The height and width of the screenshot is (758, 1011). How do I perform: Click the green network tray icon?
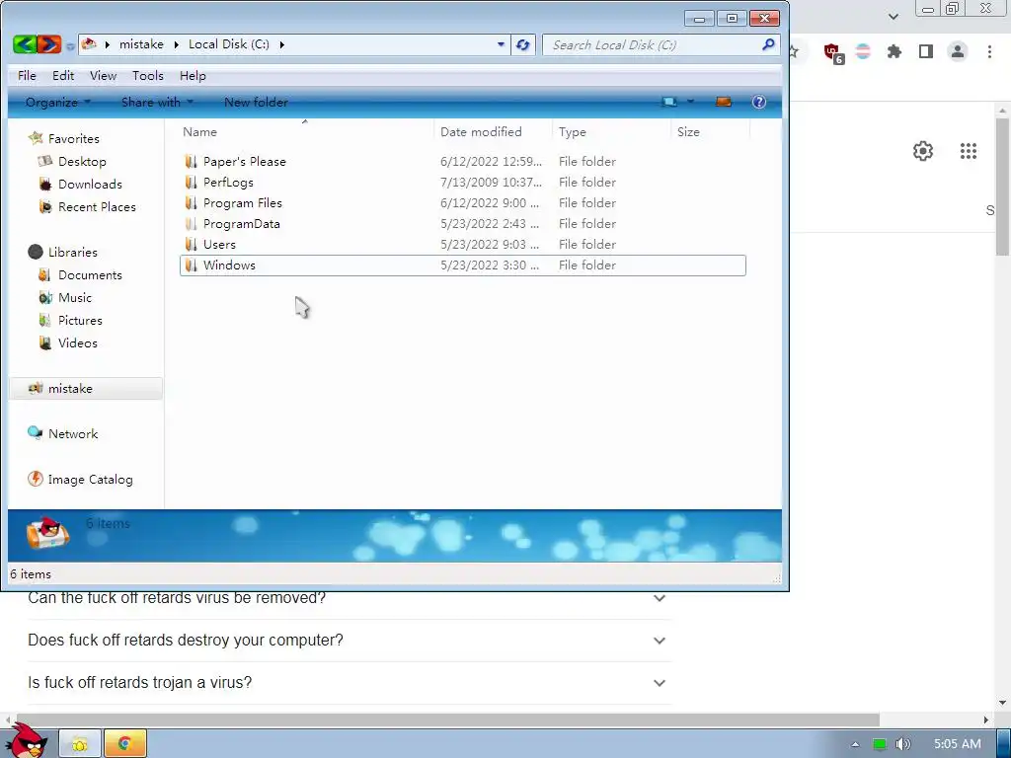(x=879, y=744)
